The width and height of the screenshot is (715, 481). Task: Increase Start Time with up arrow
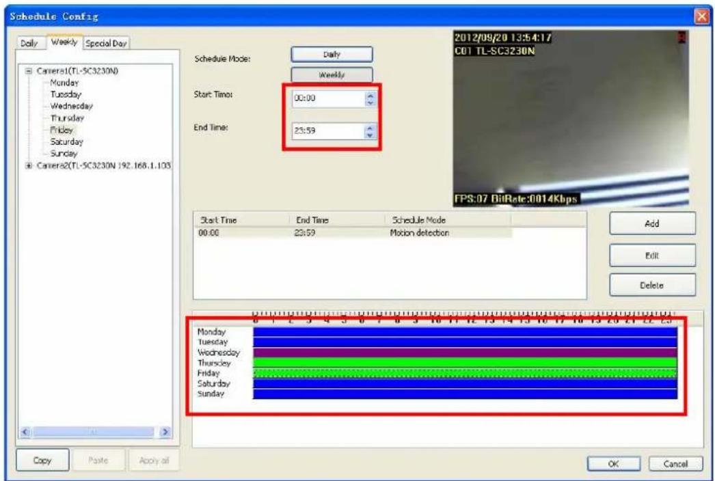click(x=370, y=95)
